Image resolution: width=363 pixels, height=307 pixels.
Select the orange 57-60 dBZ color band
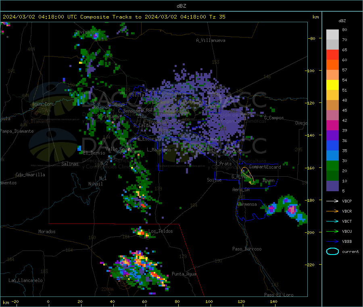[332, 65]
